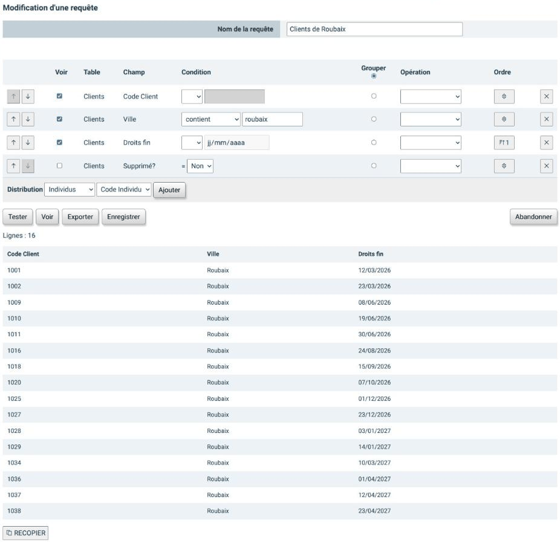Viewport: 560px width, 543px height.
Task: Toggle sort order for Ville
Action: (x=504, y=119)
